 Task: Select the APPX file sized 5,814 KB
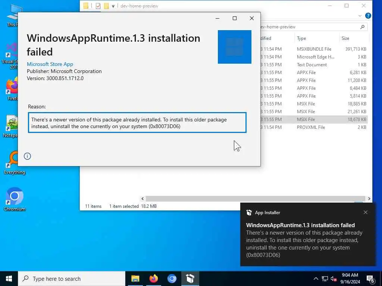(x=314, y=96)
